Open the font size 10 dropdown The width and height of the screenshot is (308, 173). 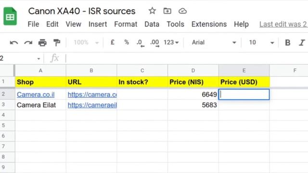261,42
